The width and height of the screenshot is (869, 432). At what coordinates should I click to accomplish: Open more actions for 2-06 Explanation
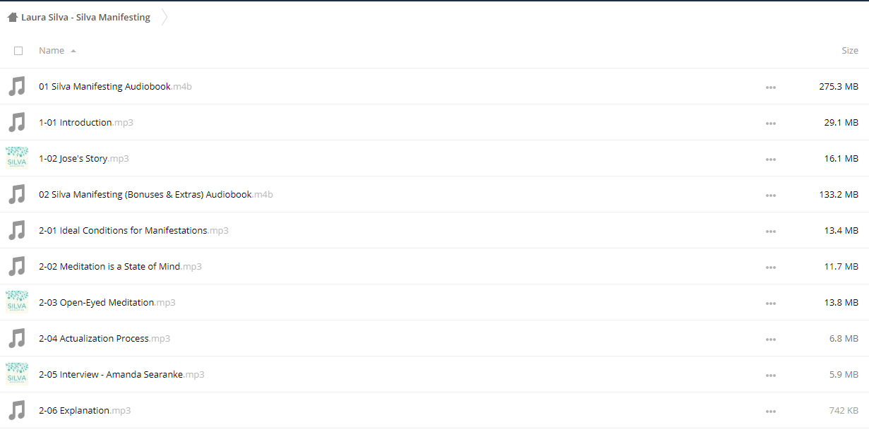(x=770, y=412)
